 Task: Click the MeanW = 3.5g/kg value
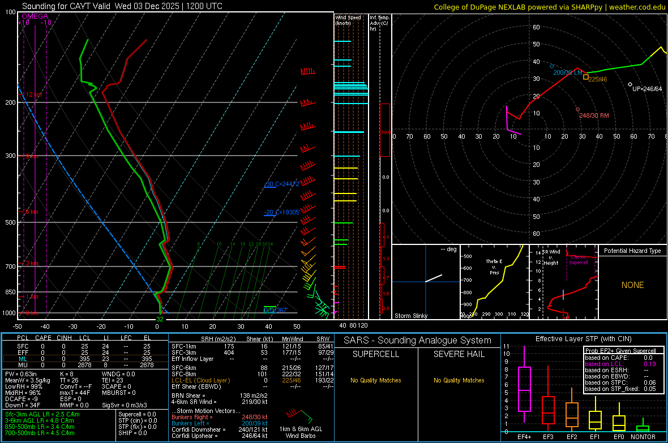click(28, 380)
